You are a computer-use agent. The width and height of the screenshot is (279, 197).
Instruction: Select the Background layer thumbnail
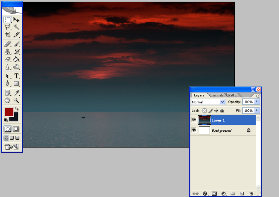tap(204, 130)
